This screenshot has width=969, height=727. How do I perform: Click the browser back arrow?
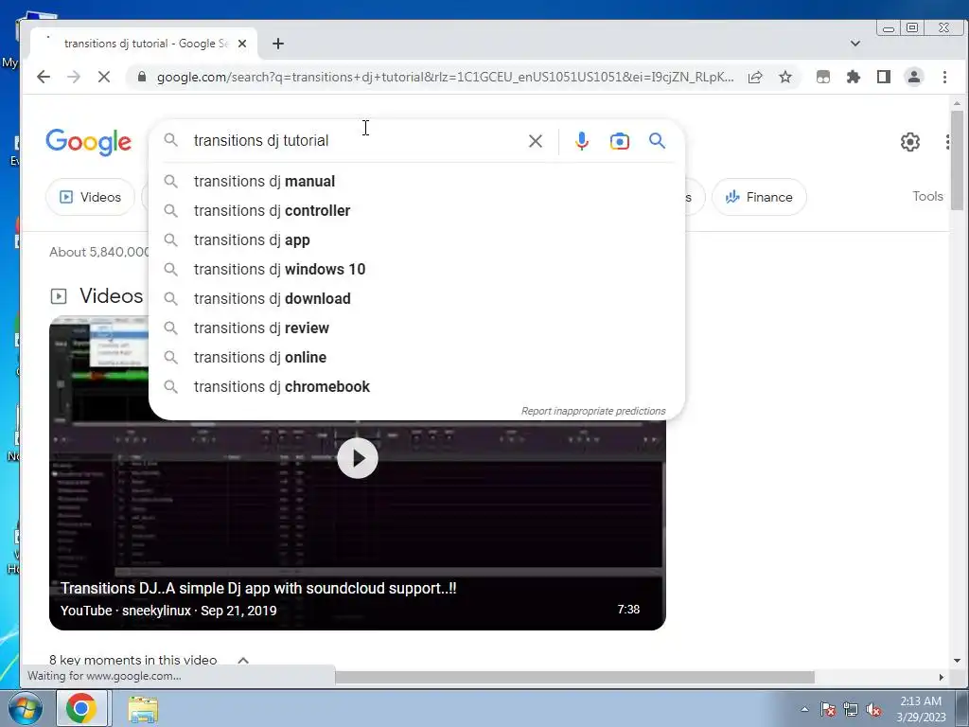pyautogui.click(x=44, y=77)
